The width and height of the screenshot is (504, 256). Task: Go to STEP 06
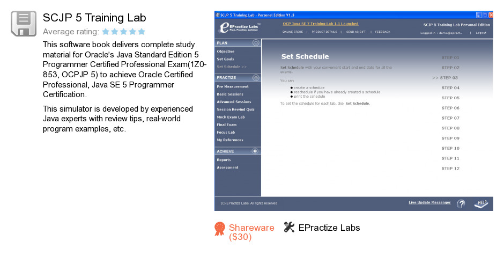pos(450,108)
